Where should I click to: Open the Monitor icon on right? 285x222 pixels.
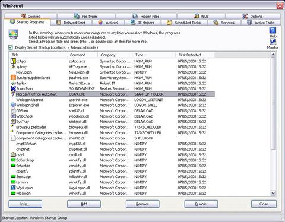coord(273,42)
